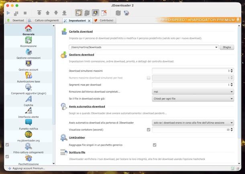Stop all downloads with the stop icon
The image size is (245, 174).
coord(25,13)
